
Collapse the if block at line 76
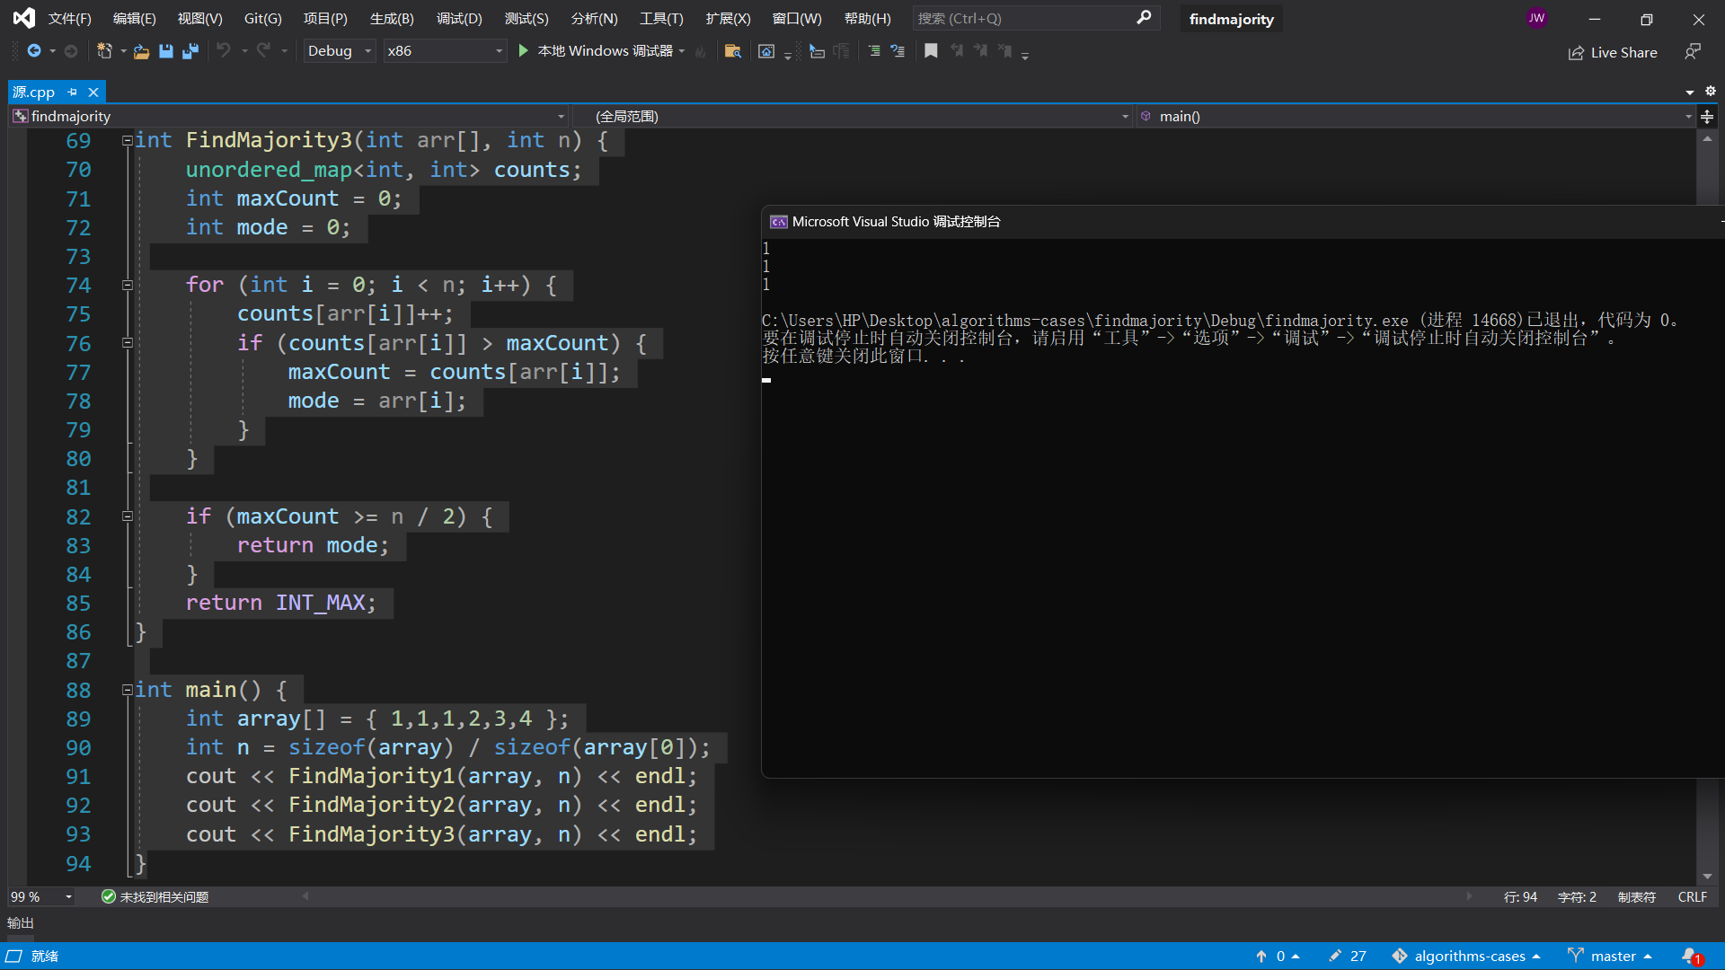click(128, 343)
